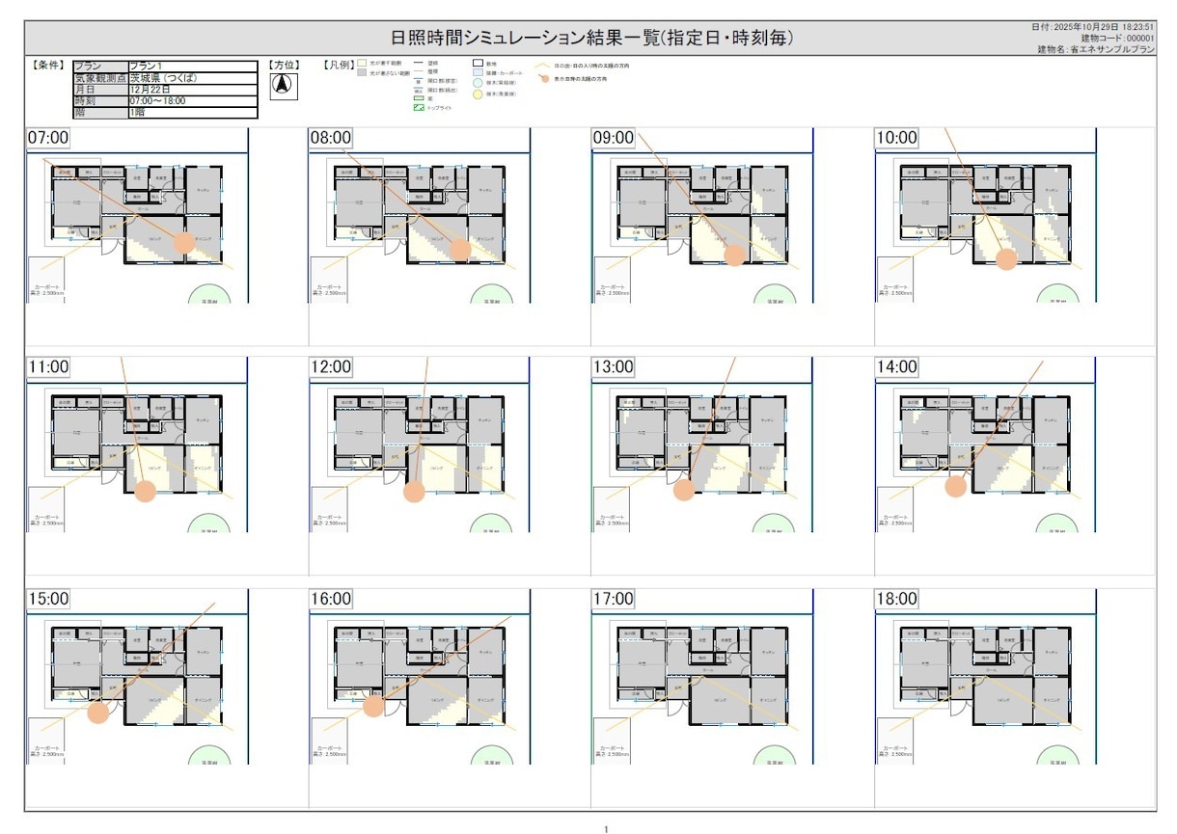
Task: Click the green circle tree legend icon
Action: [x=479, y=84]
